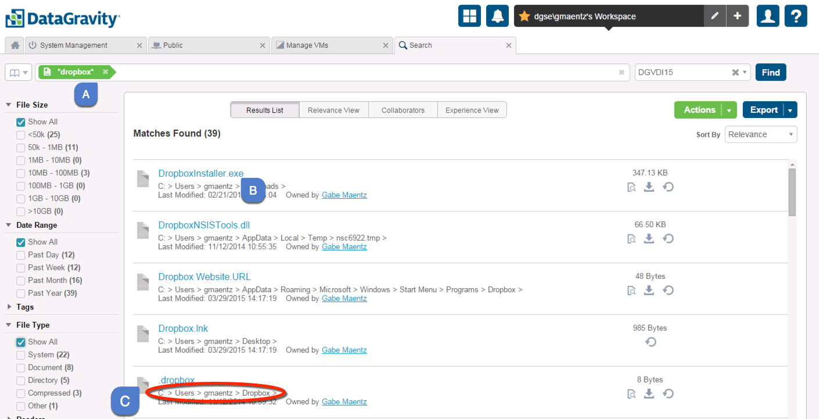819x419 pixels.
Task: Open the DGVDI15 source dropdown arrow
Action: [745, 73]
